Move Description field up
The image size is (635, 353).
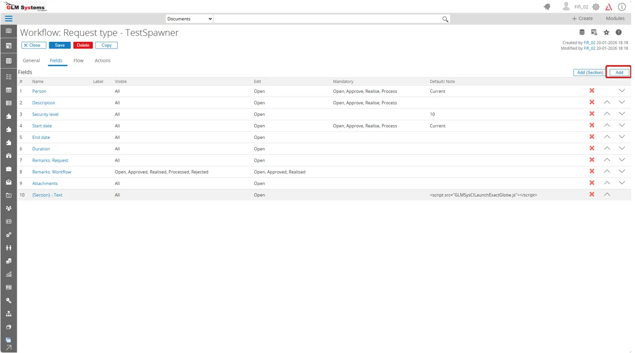[607, 103]
